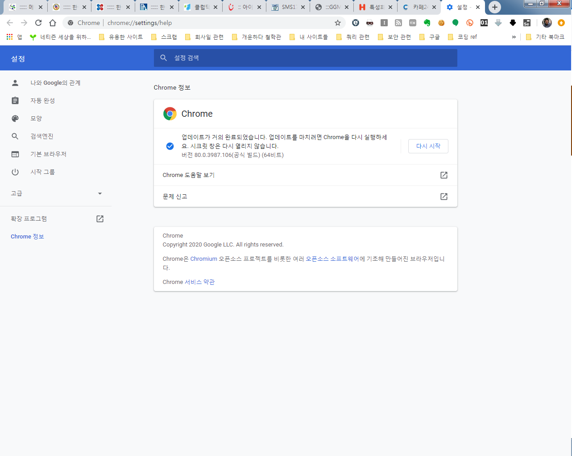The width and height of the screenshot is (572, 456).
Task: Show more bookmarks with the double chevron
Action: pyautogui.click(x=514, y=37)
